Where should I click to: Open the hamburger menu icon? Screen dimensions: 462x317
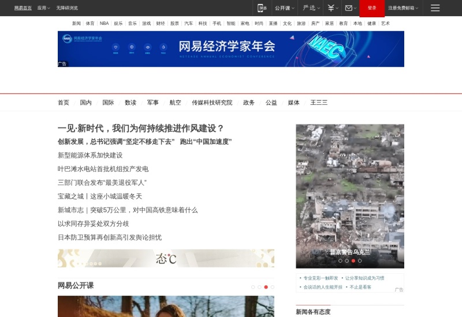coord(435,8)
